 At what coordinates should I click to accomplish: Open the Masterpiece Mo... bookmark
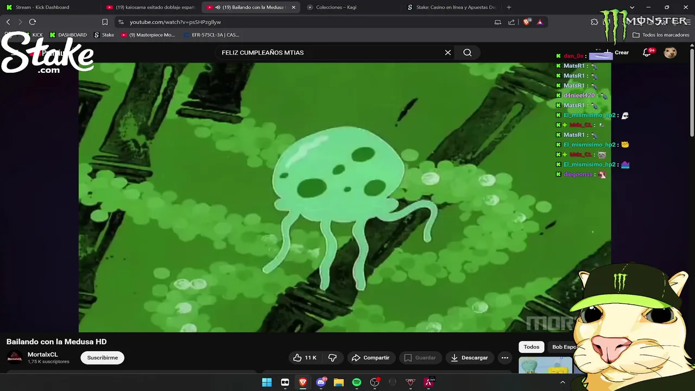point(148,35)
